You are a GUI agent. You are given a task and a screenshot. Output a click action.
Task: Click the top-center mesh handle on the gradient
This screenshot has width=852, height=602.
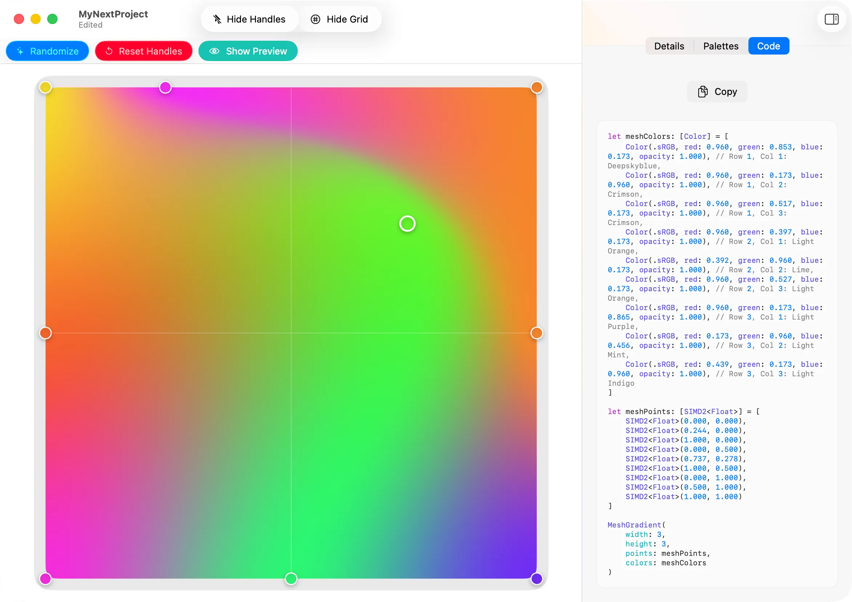[165, 87]
